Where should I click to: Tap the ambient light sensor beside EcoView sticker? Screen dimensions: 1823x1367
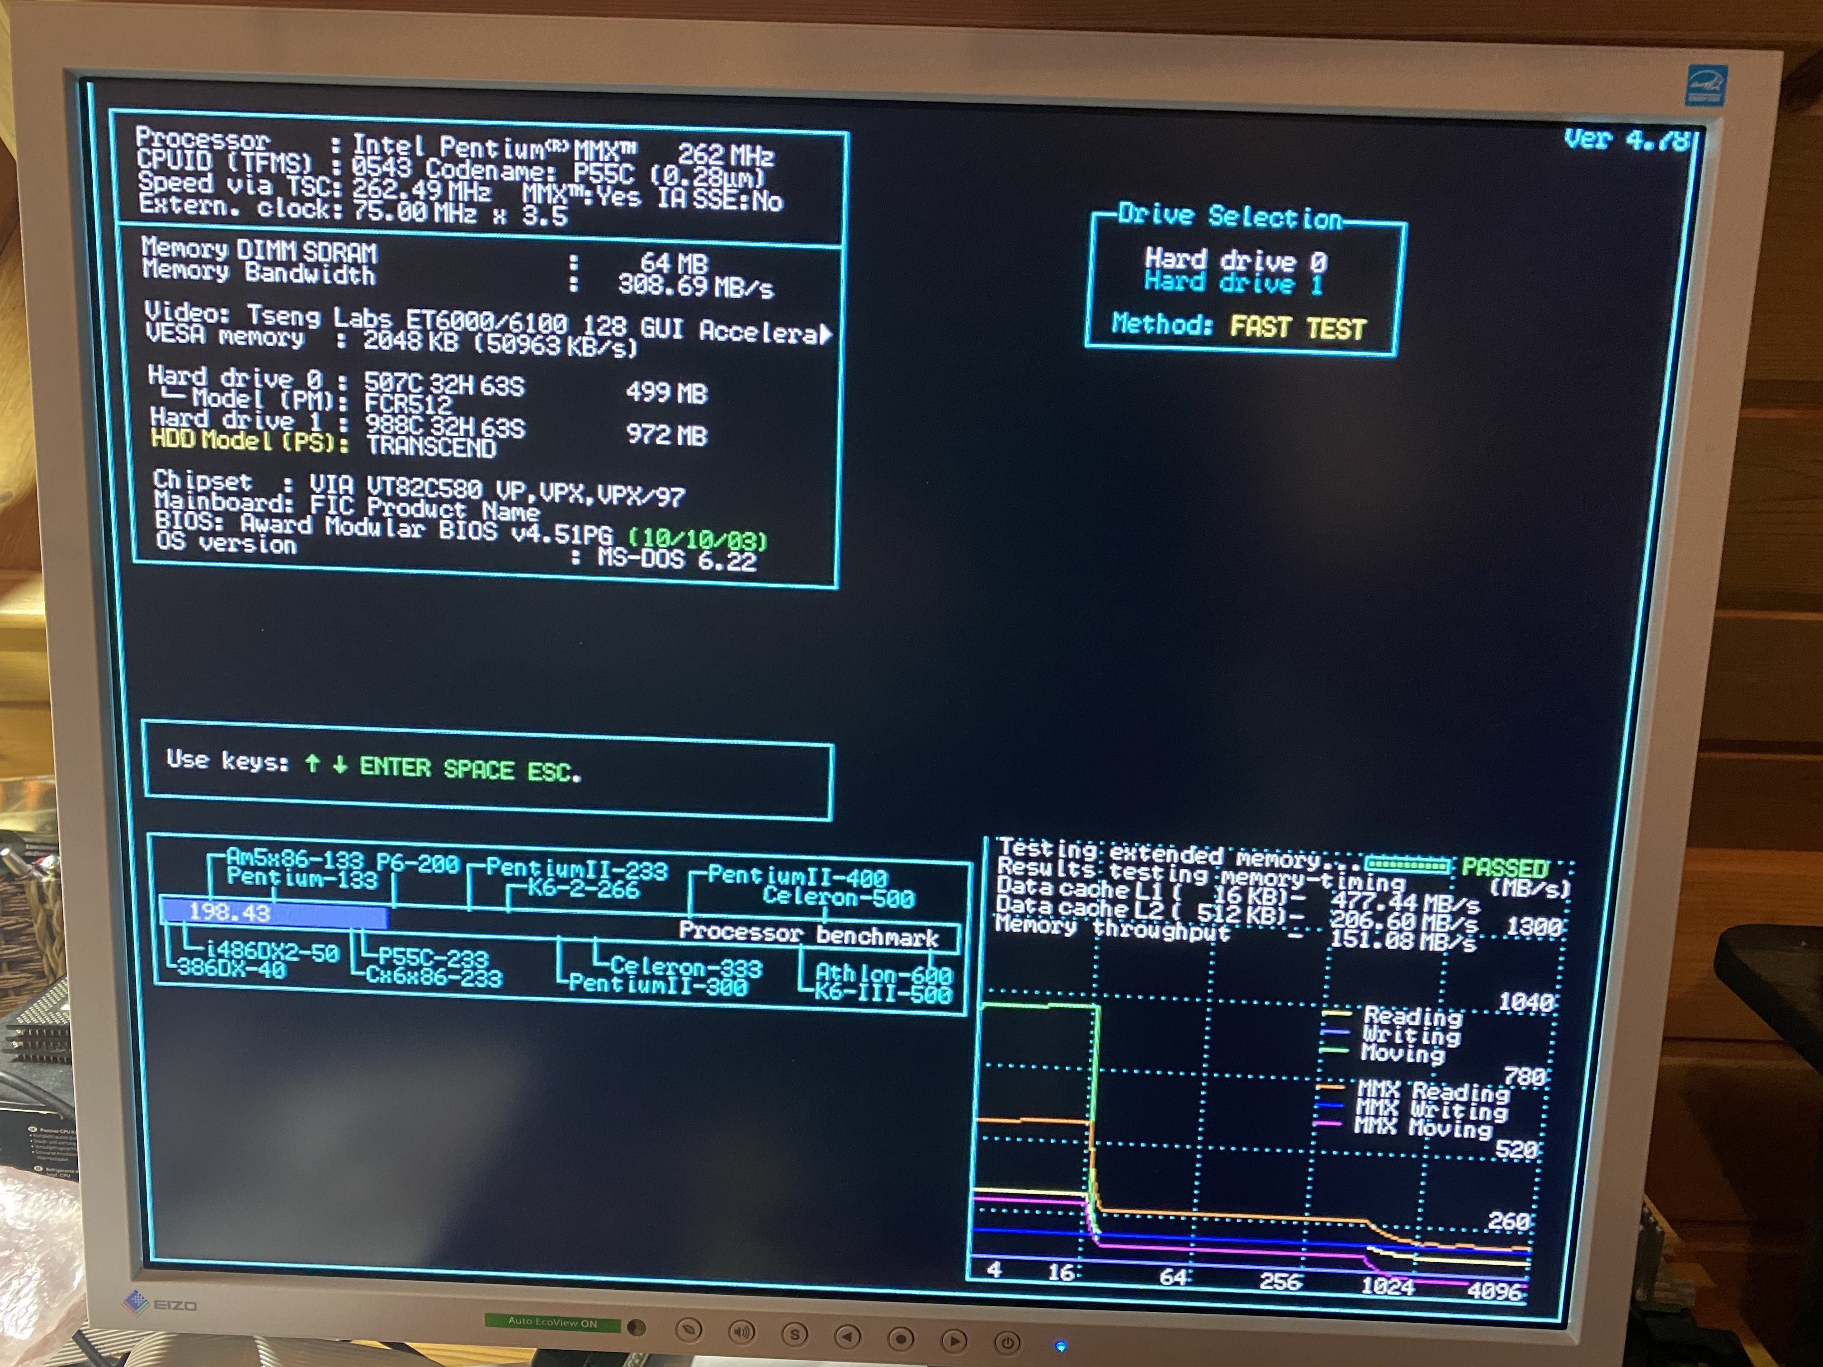click(636, 1328)
